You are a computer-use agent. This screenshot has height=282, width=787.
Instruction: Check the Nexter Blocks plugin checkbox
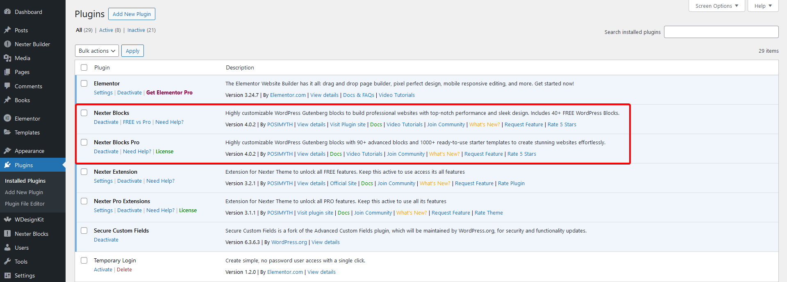click(x=84, y=113)
